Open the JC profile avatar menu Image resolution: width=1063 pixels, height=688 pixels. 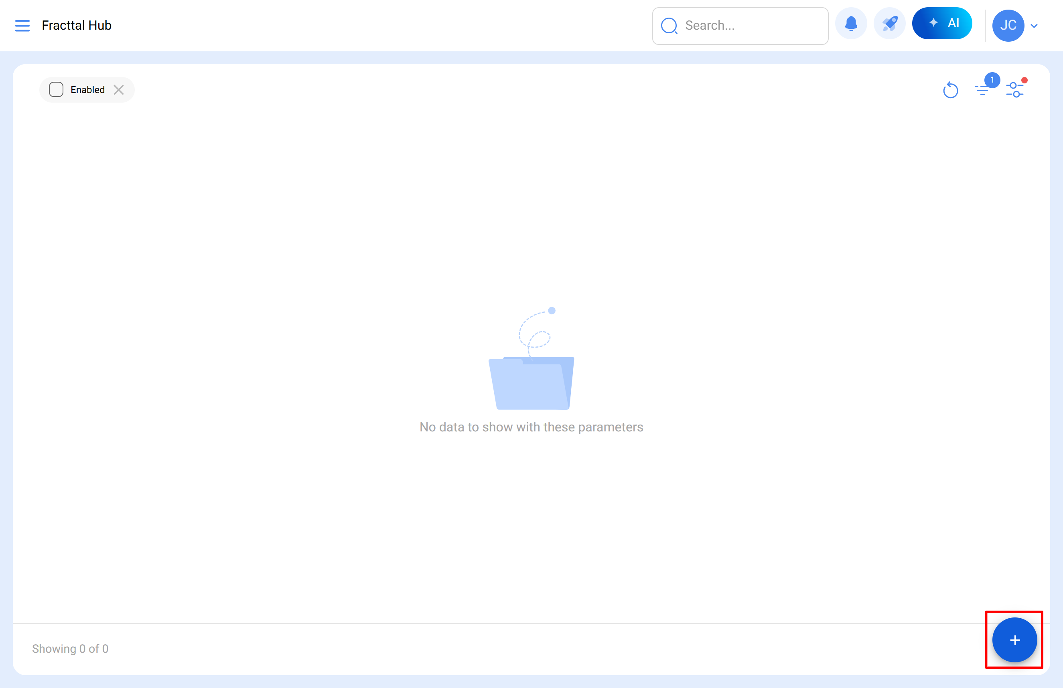point(1008,25)
